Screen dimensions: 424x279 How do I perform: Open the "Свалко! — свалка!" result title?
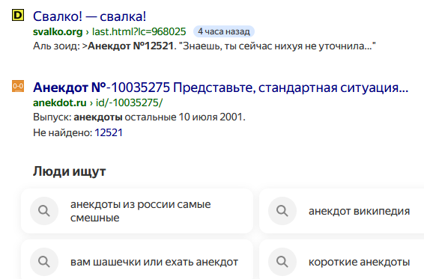(89, 16)
